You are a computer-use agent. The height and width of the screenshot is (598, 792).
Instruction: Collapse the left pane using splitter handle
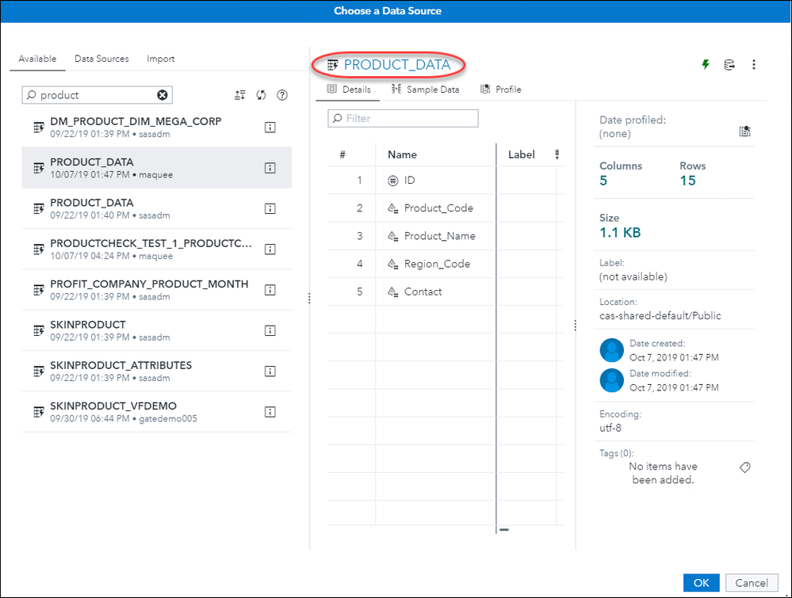(x=308, y=298)
